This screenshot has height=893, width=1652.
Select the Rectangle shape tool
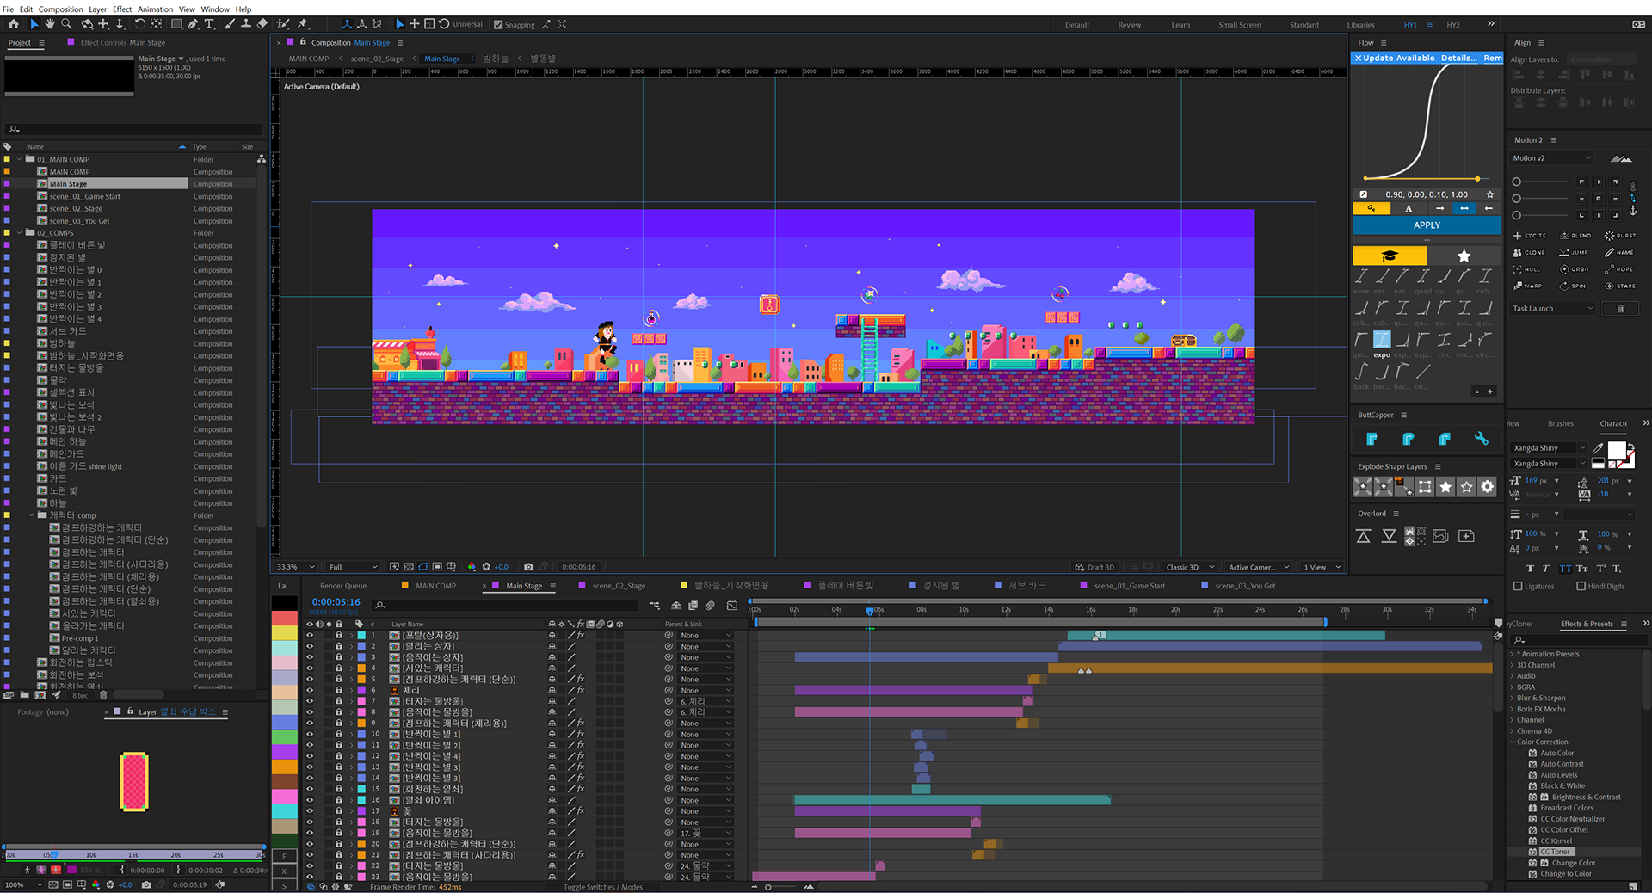pos(176,24)
